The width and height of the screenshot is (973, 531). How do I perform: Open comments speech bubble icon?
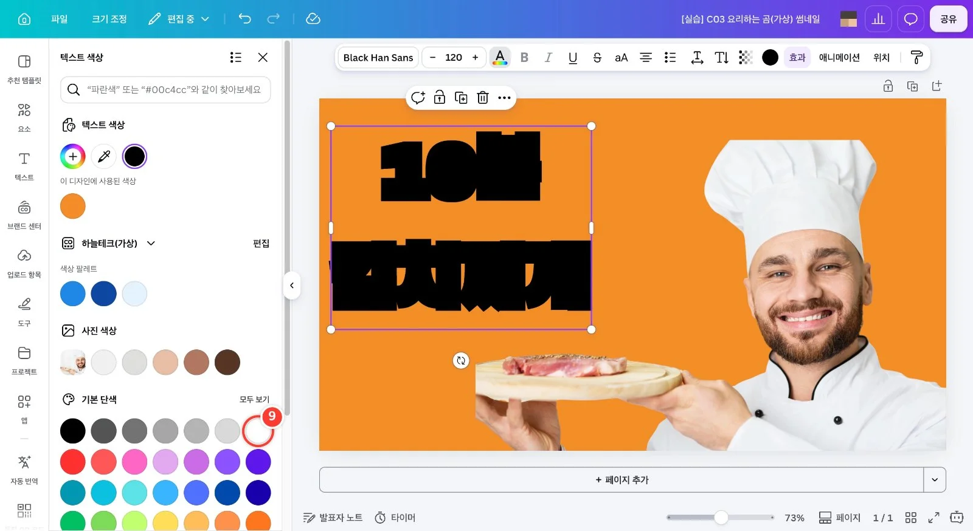pyautogui.click(x=910, y=19)
